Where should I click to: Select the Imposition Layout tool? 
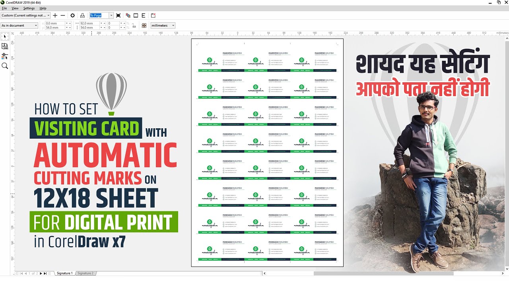(x=5, y=46)
